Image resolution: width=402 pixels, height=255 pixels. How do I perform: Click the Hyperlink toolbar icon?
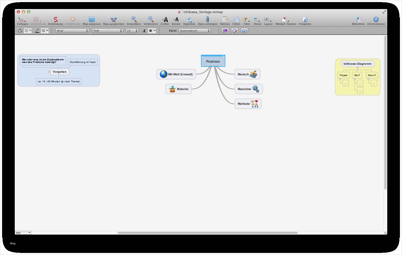[189, 21]
